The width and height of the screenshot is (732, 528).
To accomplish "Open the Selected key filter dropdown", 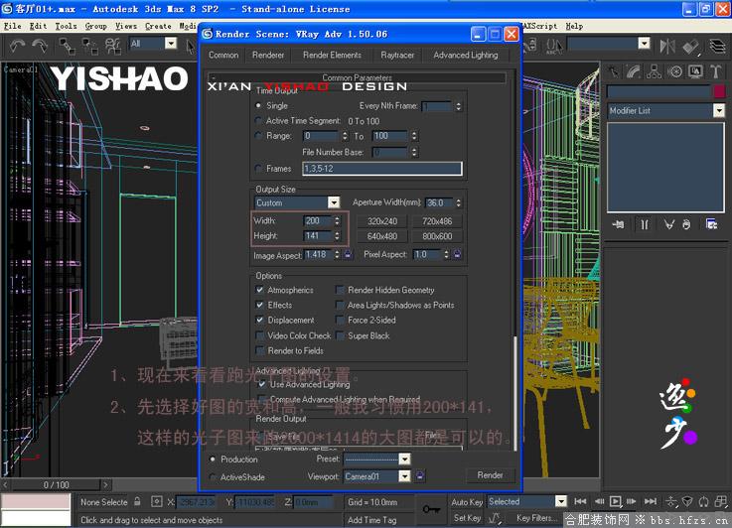I will [x=561, y=501].
